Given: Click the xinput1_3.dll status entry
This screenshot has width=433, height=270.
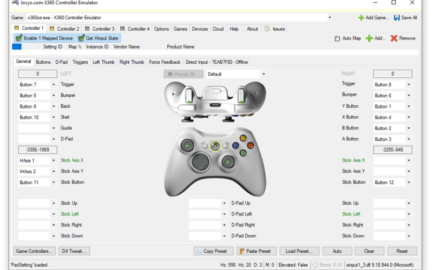Looking at the screenshot, I should coord(380,265).
